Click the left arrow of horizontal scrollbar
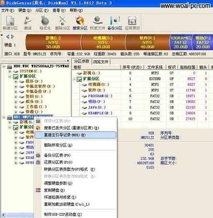 pos(3,215)
